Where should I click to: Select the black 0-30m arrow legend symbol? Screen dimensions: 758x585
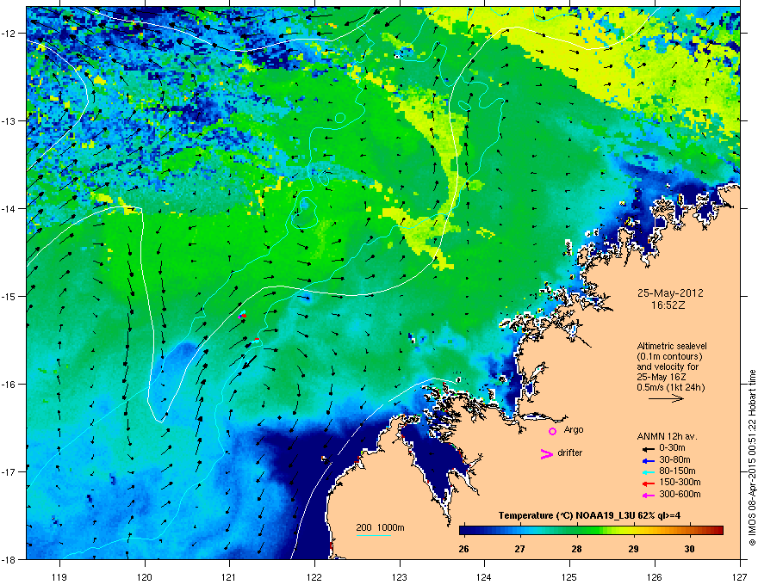tap(648, 448)
